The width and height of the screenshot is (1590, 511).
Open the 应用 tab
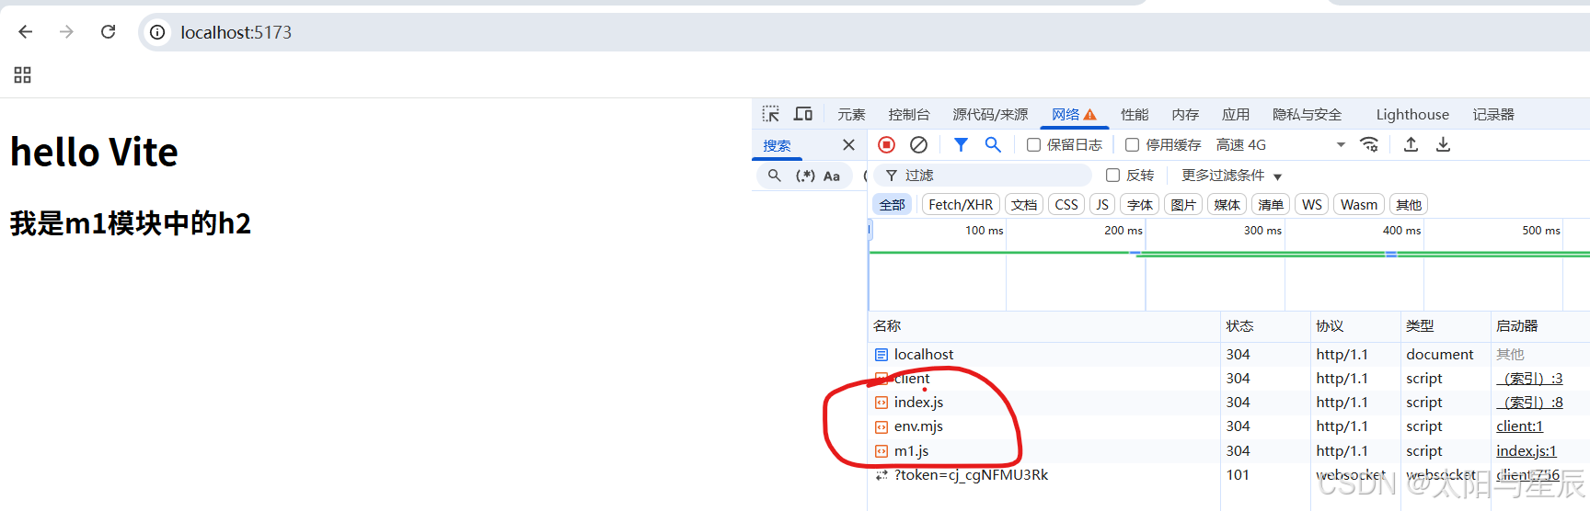pyautogui.click(x=1236, y=115)
